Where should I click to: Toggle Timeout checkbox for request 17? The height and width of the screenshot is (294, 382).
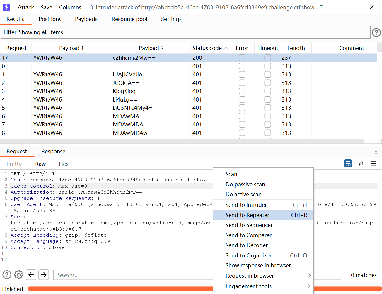click(x=267, y=58)
